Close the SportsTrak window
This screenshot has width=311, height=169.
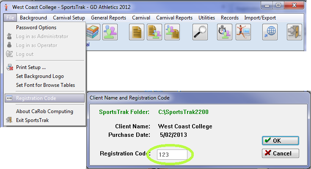(294, 6)
